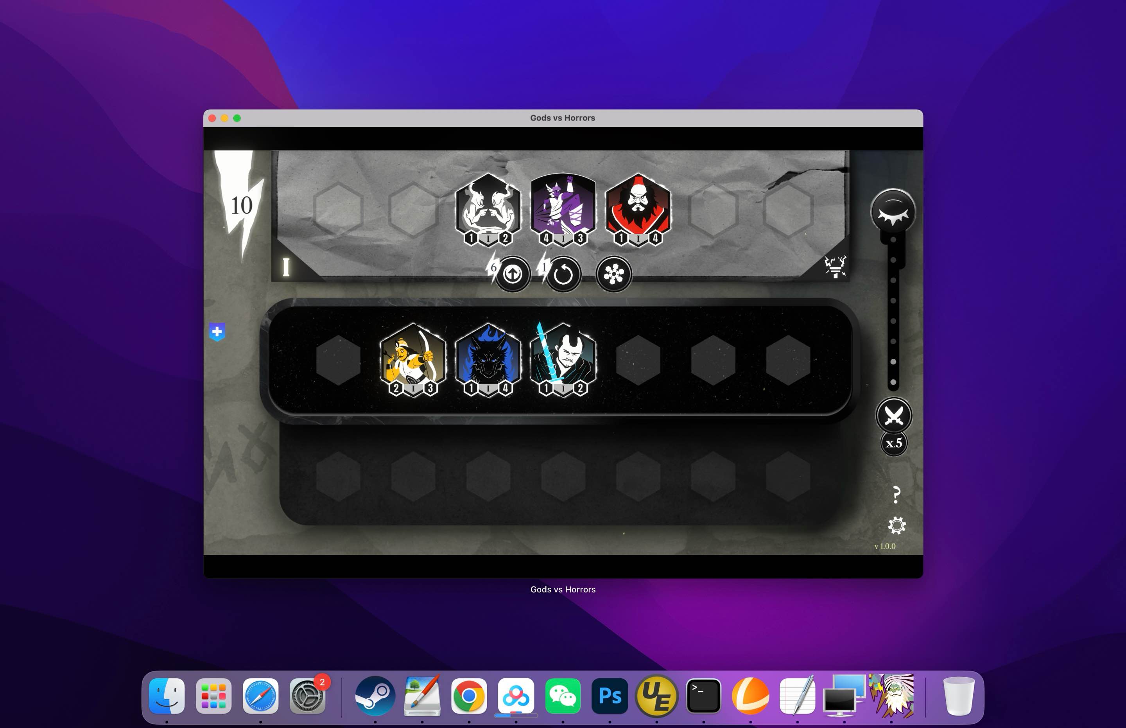Image resolution: width=1126 pixels, height=728 pixels.
Task: Click the lightning bolt showing 10 energy
Action: click(x=242, y=205)
